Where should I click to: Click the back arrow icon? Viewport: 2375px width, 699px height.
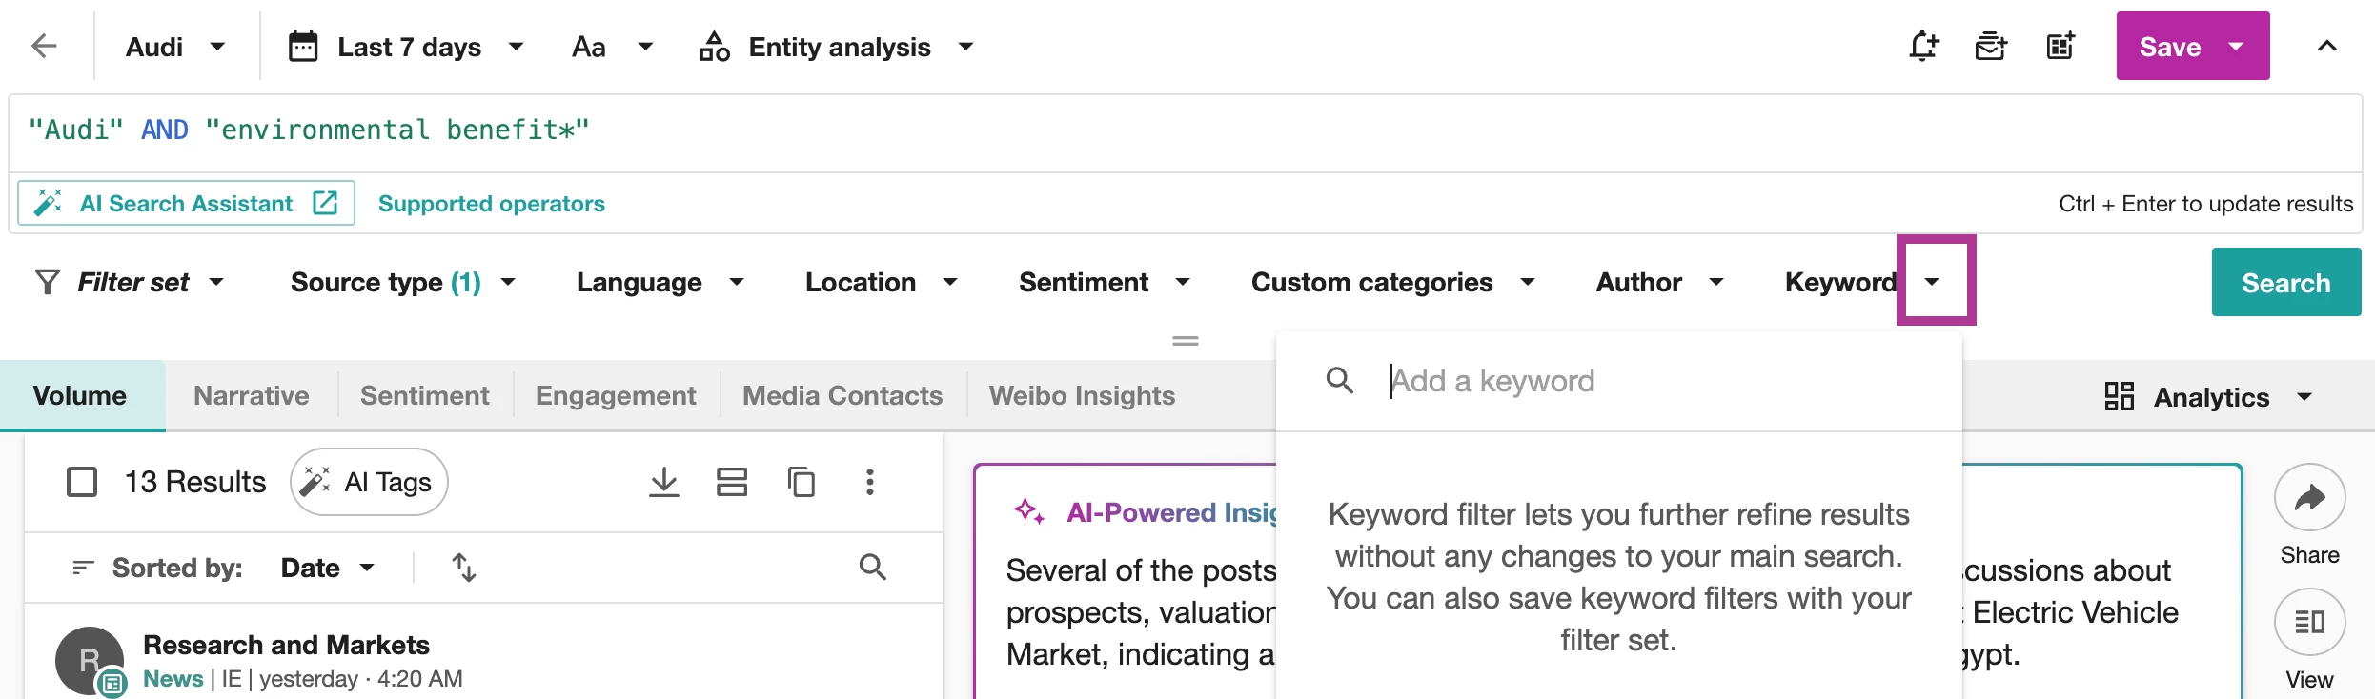tap(44, 46)
